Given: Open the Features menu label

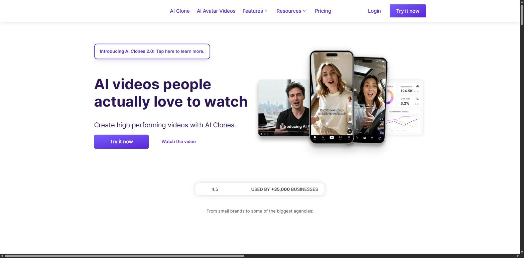Looking at the screenshot, I should (253, 11).
